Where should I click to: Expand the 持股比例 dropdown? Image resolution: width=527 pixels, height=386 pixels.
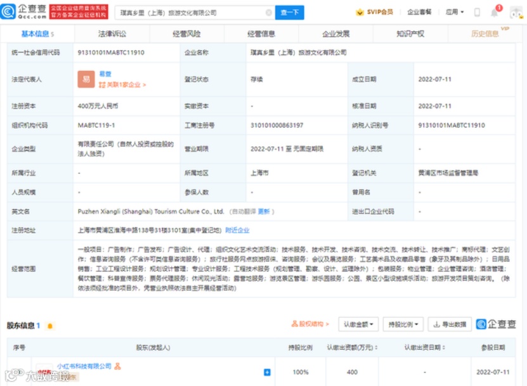(403, 324)
